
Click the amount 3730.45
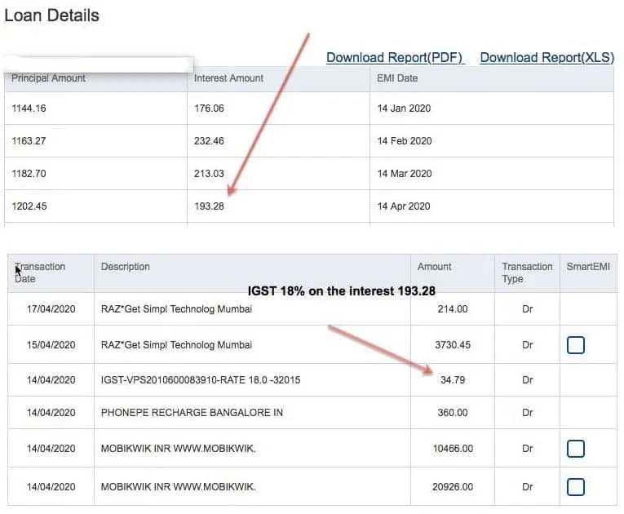(x=453, y=345)
